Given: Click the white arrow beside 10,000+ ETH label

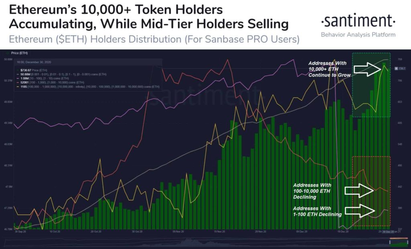Looking at the screenshot, I should tap(368, 69).
